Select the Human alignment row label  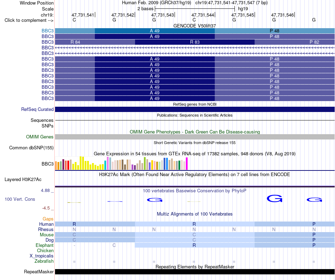coord(46,224)
